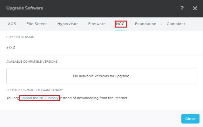Switch to the Foundation tab
Screen dimensions: 203x127
(x=145, y=24)
